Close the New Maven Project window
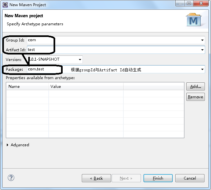 click(x=201, y=3)
